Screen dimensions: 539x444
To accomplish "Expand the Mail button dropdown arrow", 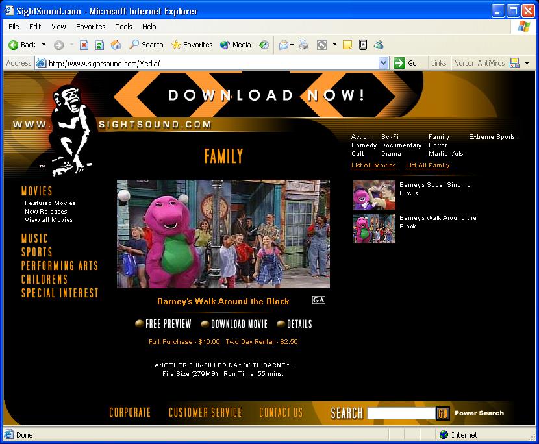I will 292,45.
